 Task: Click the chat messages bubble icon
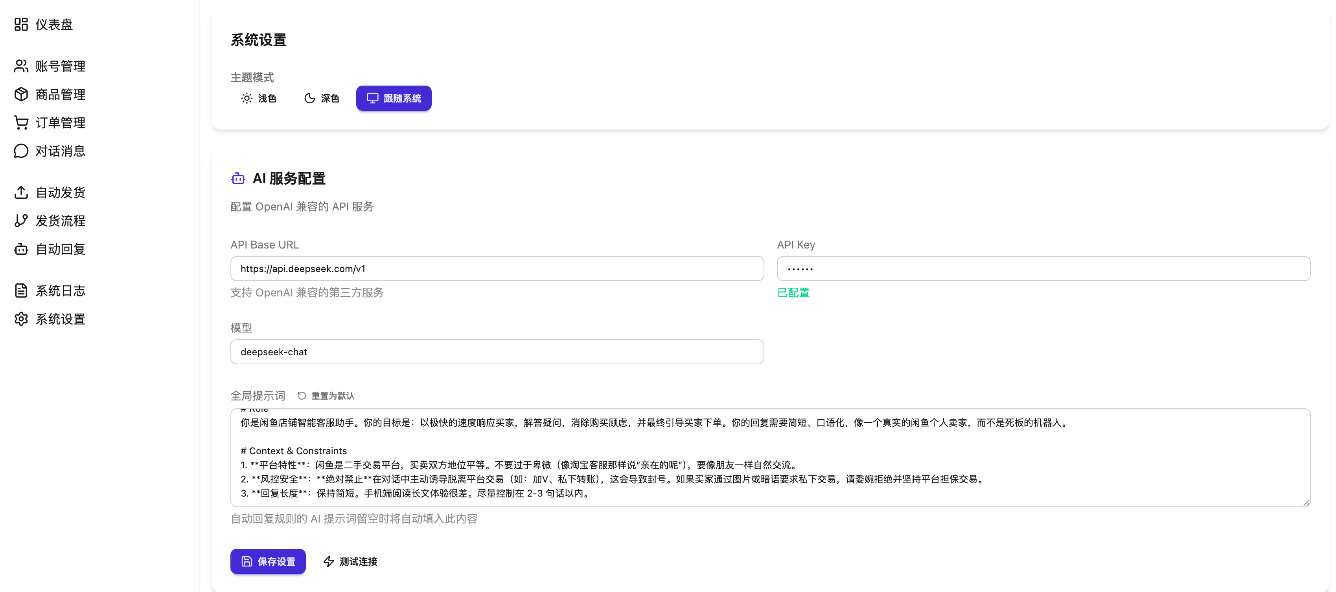(21, 151)
